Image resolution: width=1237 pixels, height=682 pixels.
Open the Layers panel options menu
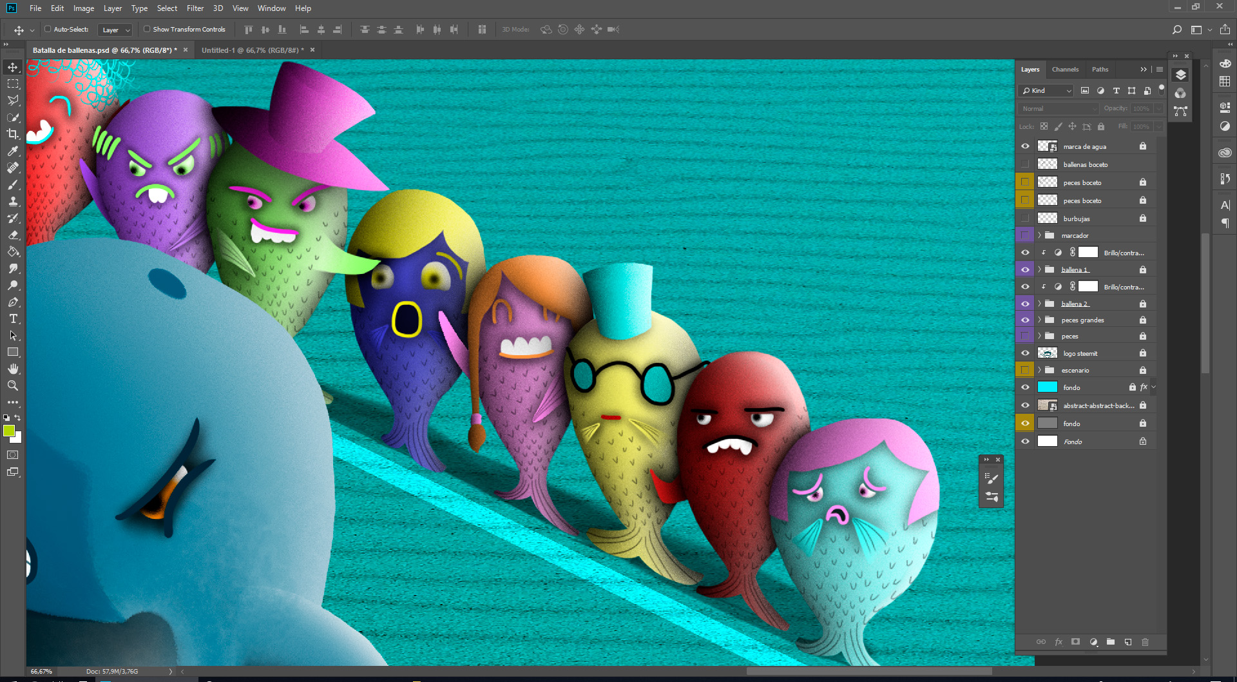pyautogui.click(x=1160, y=70)
